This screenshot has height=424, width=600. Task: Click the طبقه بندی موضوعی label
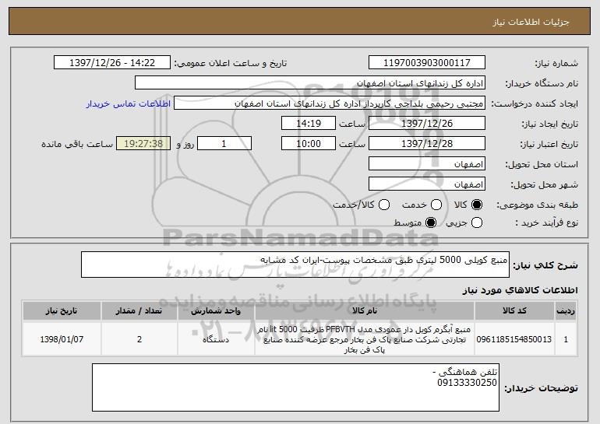coord(537,205)
